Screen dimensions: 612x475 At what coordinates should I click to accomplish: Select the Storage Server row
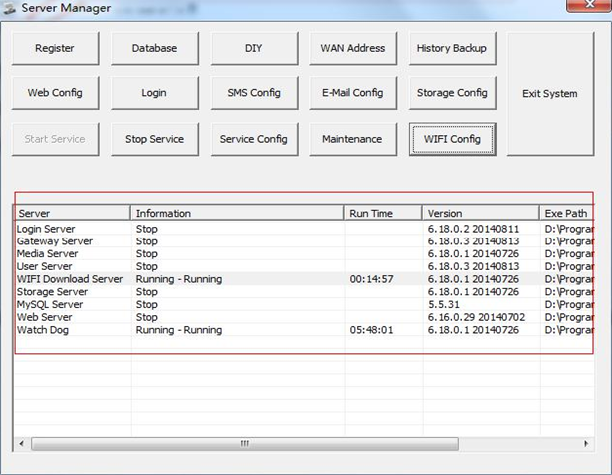[305, 292]
